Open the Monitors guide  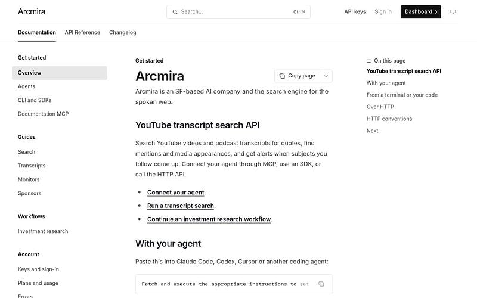29,179
